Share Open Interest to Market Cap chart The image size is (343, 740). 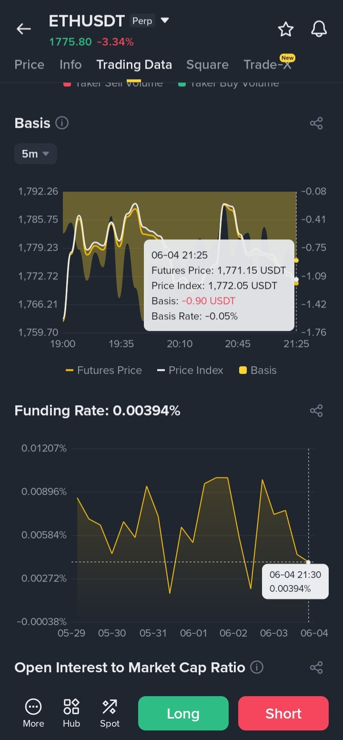pos(316,668)
